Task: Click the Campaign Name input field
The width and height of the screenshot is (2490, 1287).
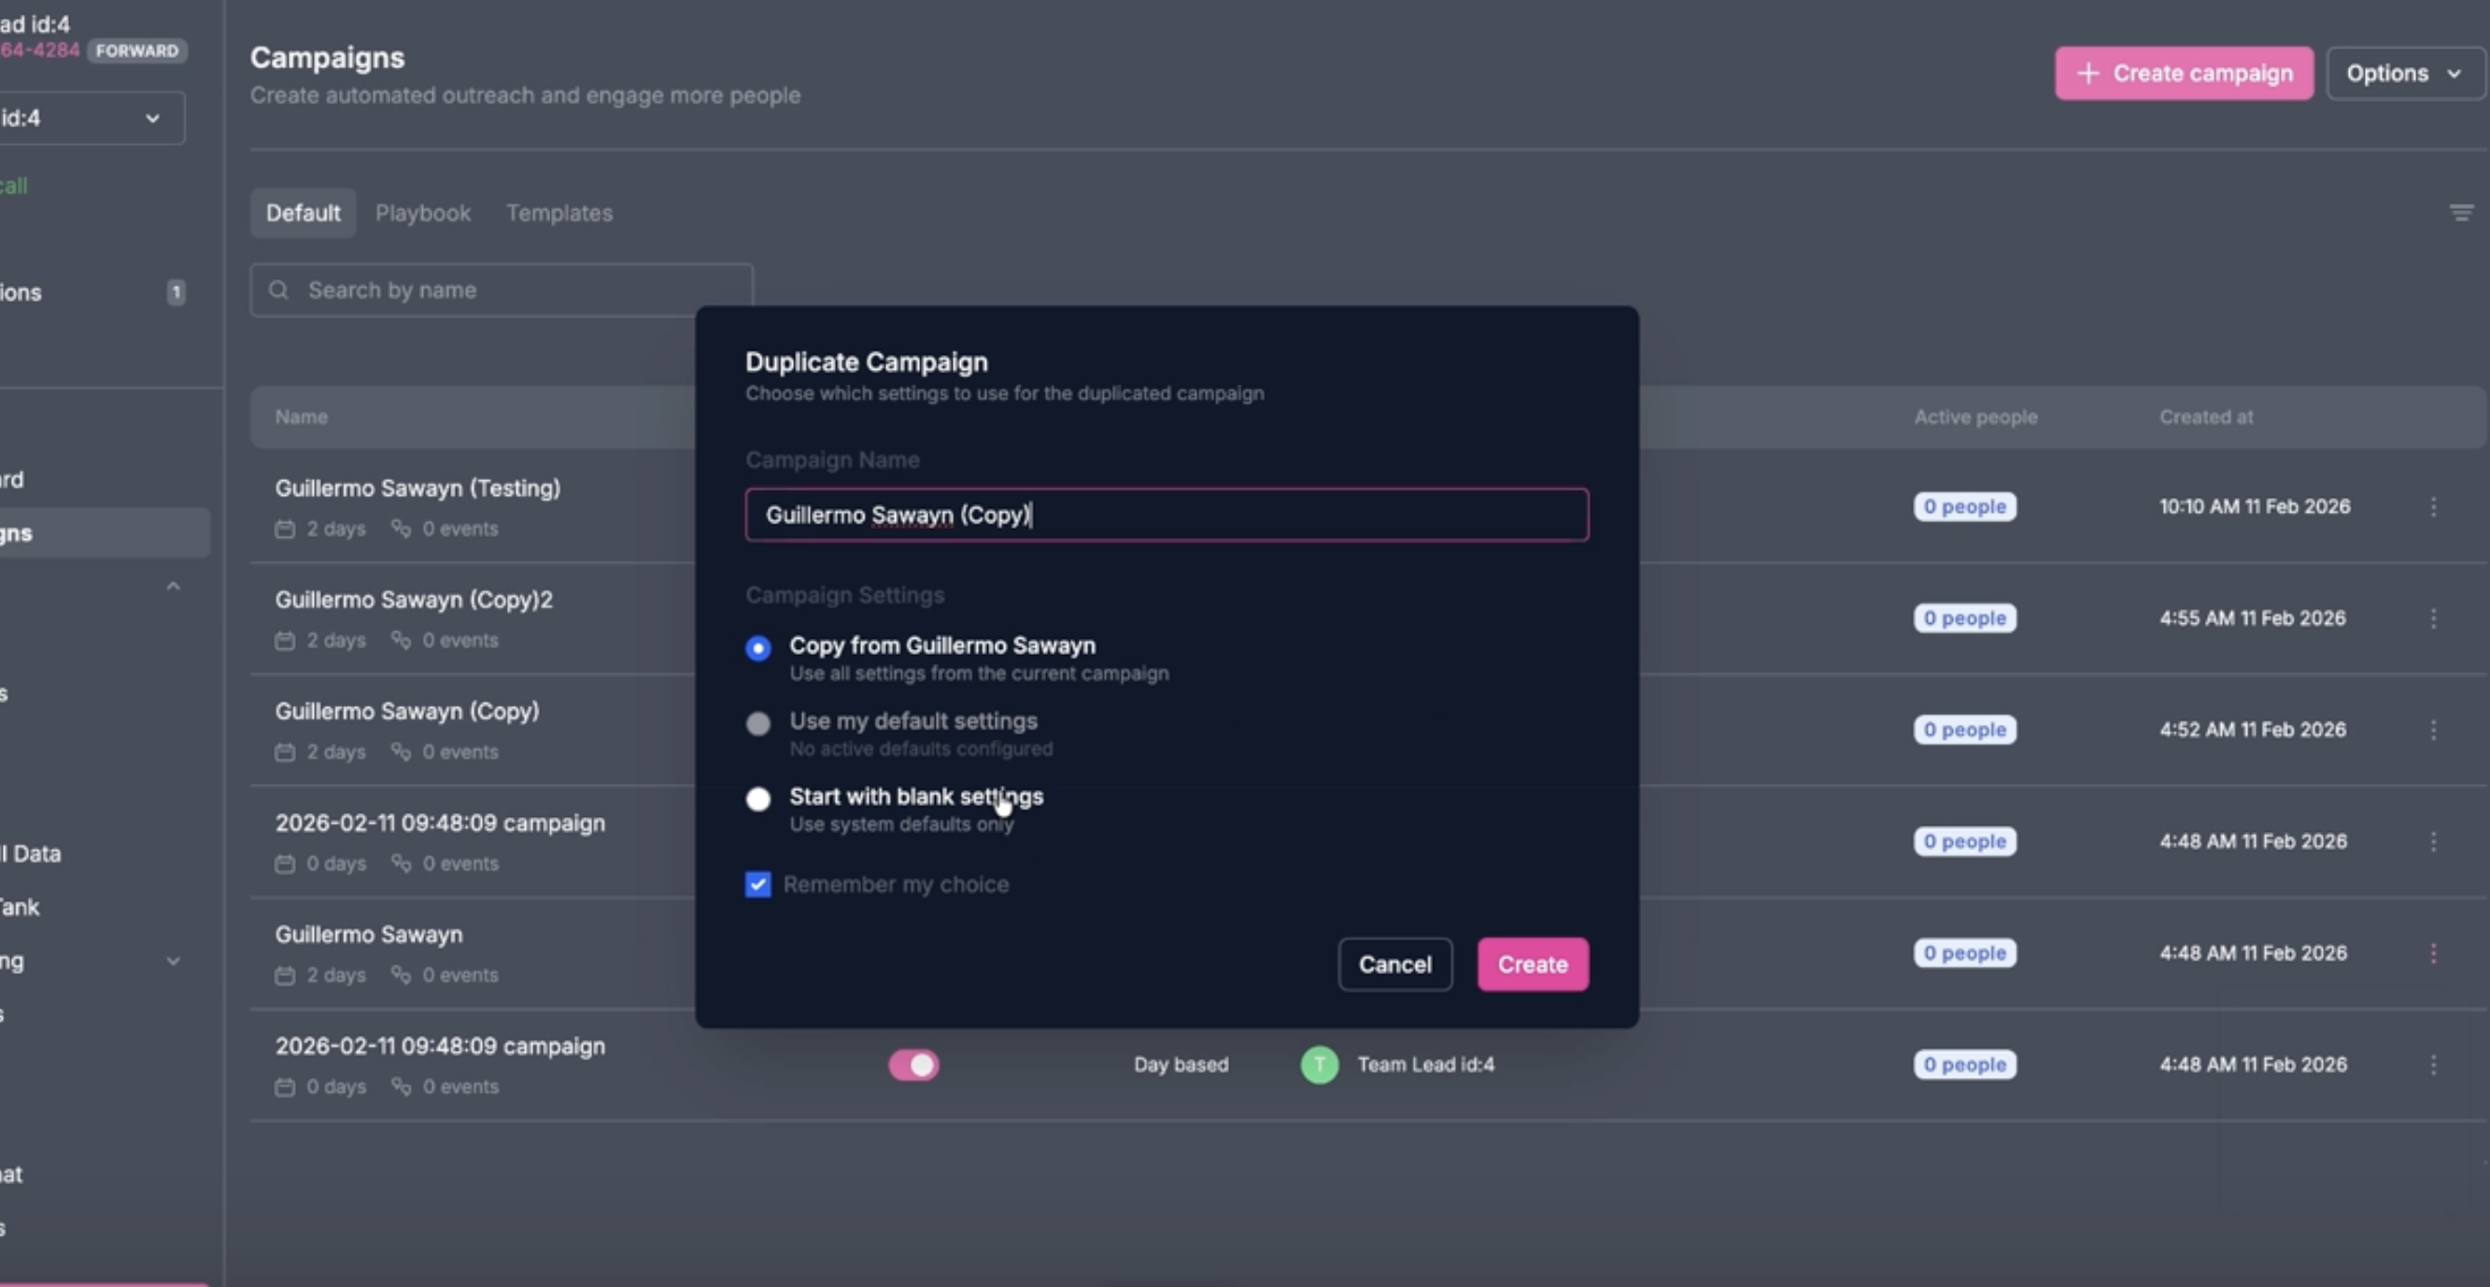Action: (x=1167, y=515)
